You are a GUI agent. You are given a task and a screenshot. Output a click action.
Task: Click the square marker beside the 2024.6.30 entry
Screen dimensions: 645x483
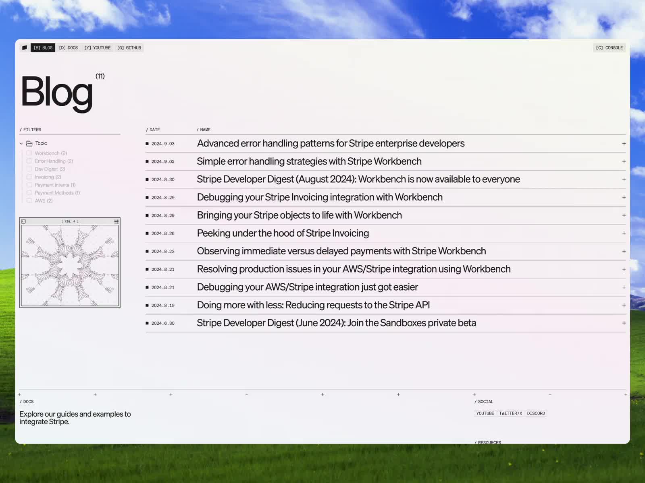click(147, 323)
